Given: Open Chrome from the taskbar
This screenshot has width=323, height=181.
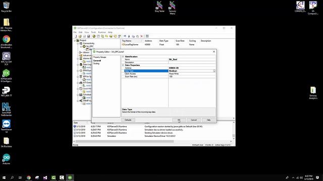Looking at the screenshot, I should coord(29,177).
